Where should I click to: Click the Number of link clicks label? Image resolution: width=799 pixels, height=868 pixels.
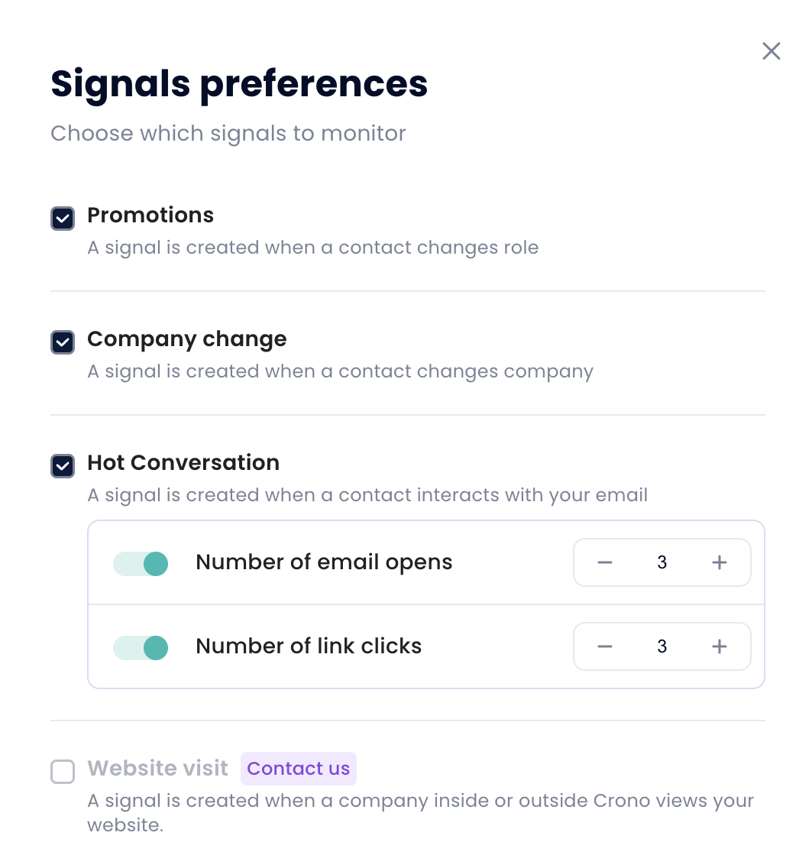(309, 646)
